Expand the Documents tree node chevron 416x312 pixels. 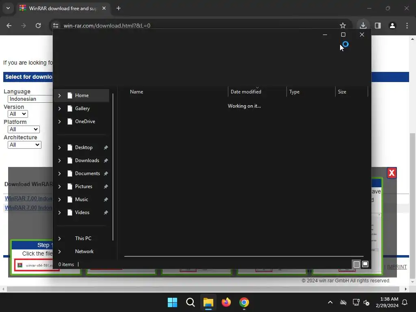pyautogui.click(x=59, y=173)
